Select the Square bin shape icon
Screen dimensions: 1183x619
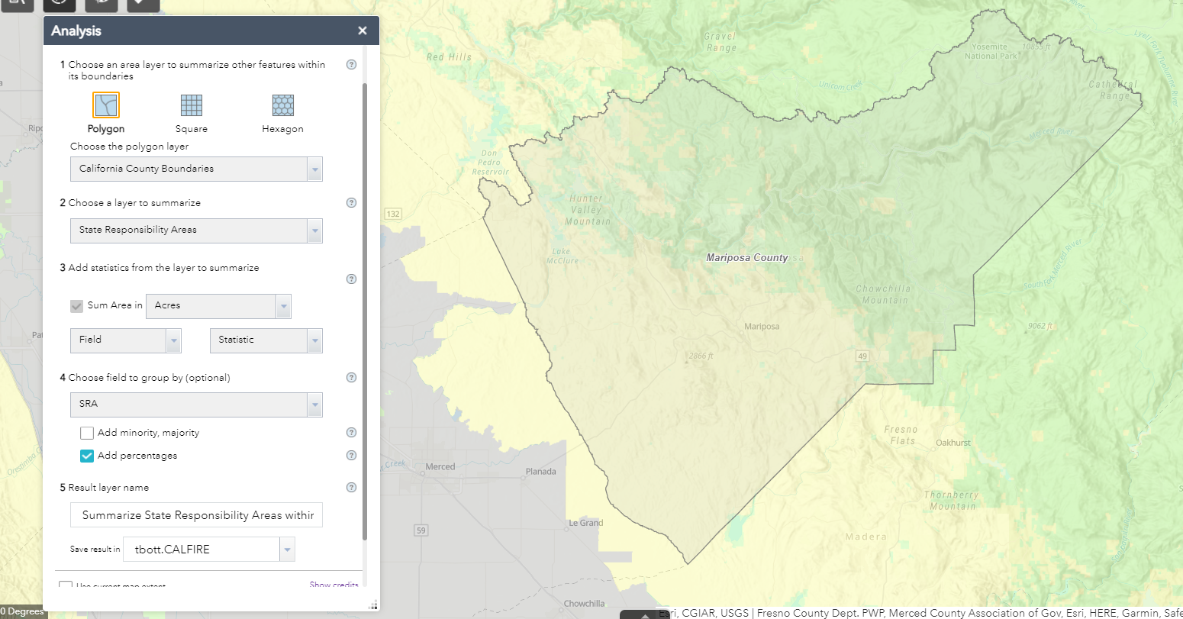pos(192,105)
